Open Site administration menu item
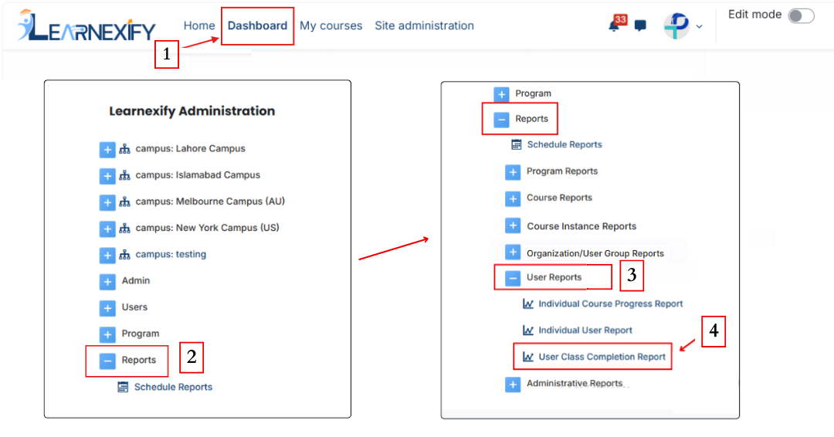 (425, 25)
